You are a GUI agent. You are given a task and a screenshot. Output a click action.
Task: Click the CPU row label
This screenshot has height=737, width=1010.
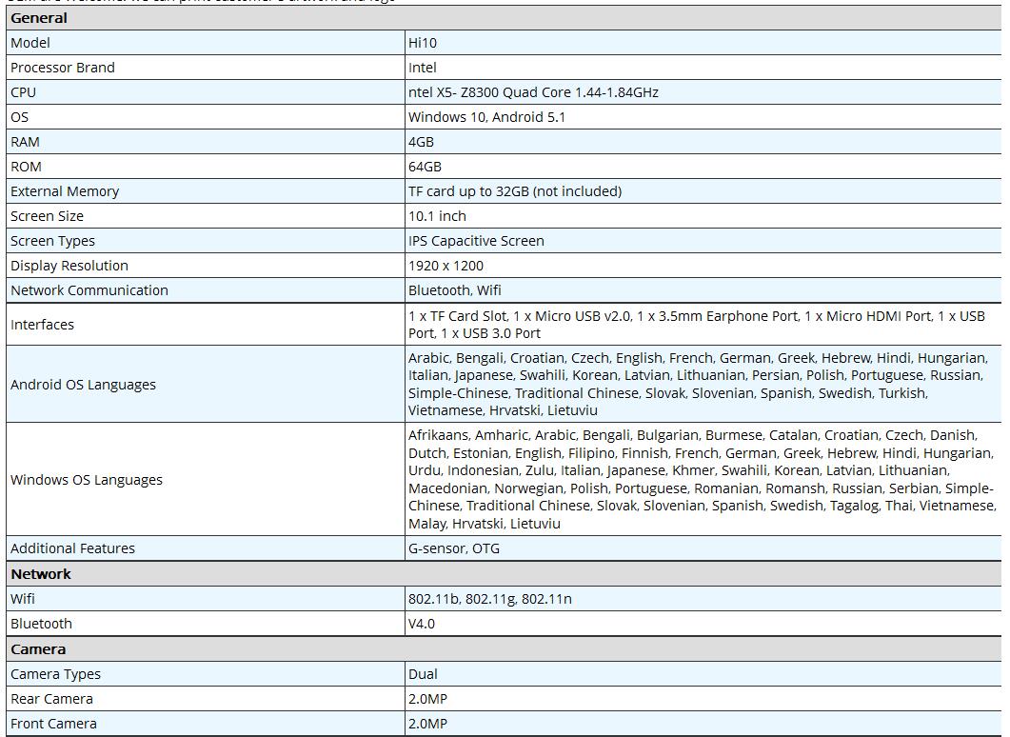click(23, 92)
